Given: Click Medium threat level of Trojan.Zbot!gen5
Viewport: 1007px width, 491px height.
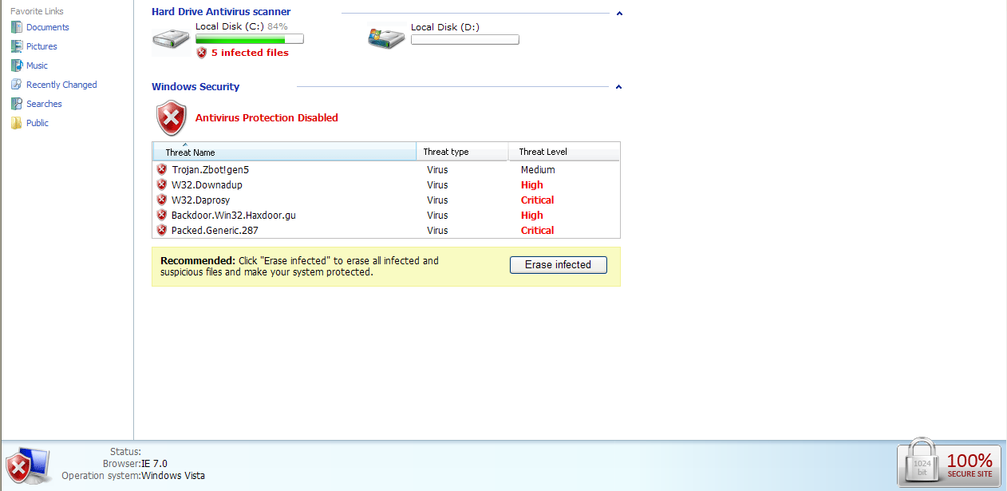Looking at the screenshot, I should point(538,170).
